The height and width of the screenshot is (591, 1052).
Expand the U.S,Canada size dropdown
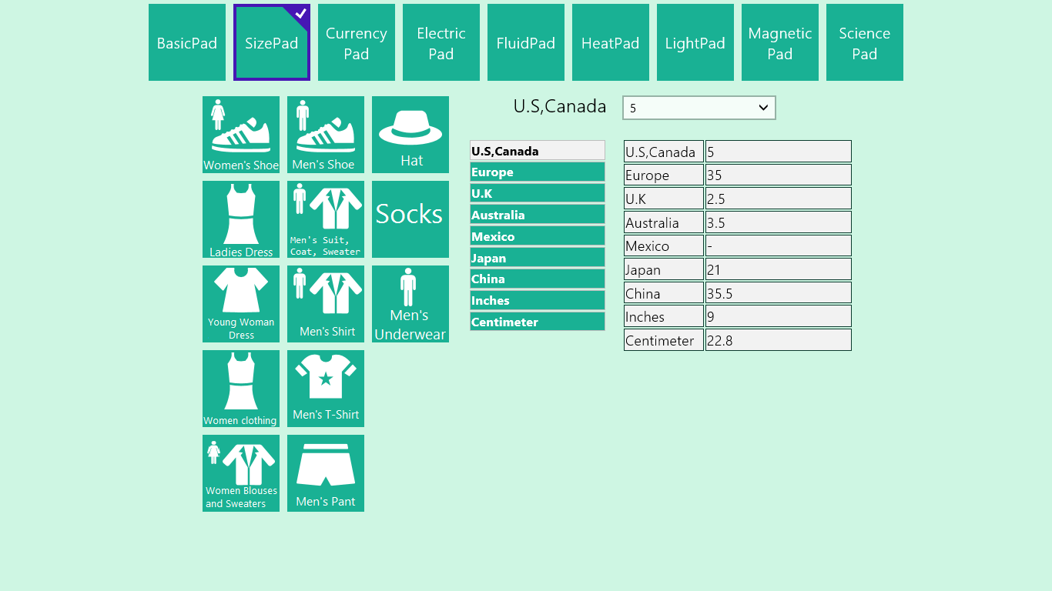[x=699, y=108]
